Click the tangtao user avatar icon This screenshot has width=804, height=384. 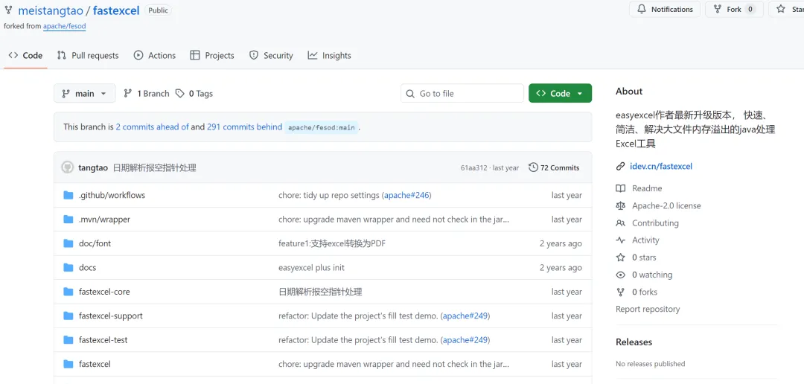(x=68, y=167)
